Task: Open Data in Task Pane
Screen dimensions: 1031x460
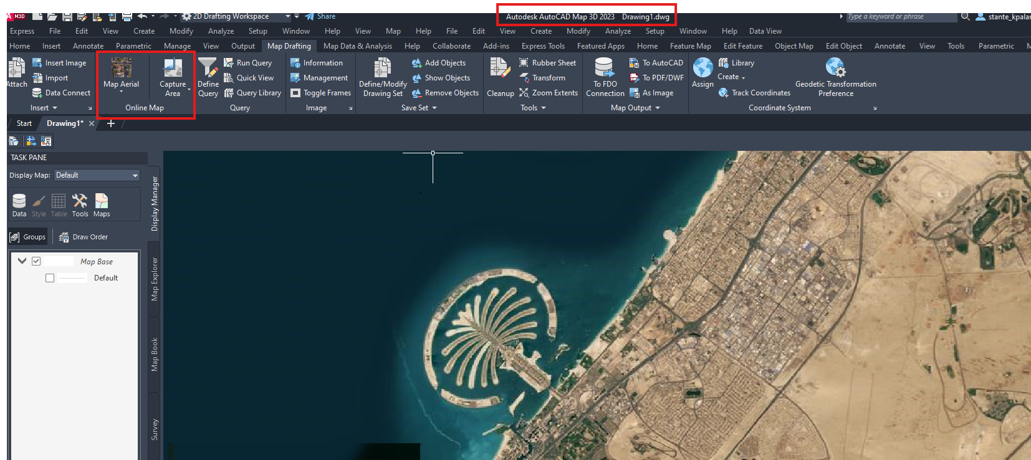Action: click(x=19, y=205)
